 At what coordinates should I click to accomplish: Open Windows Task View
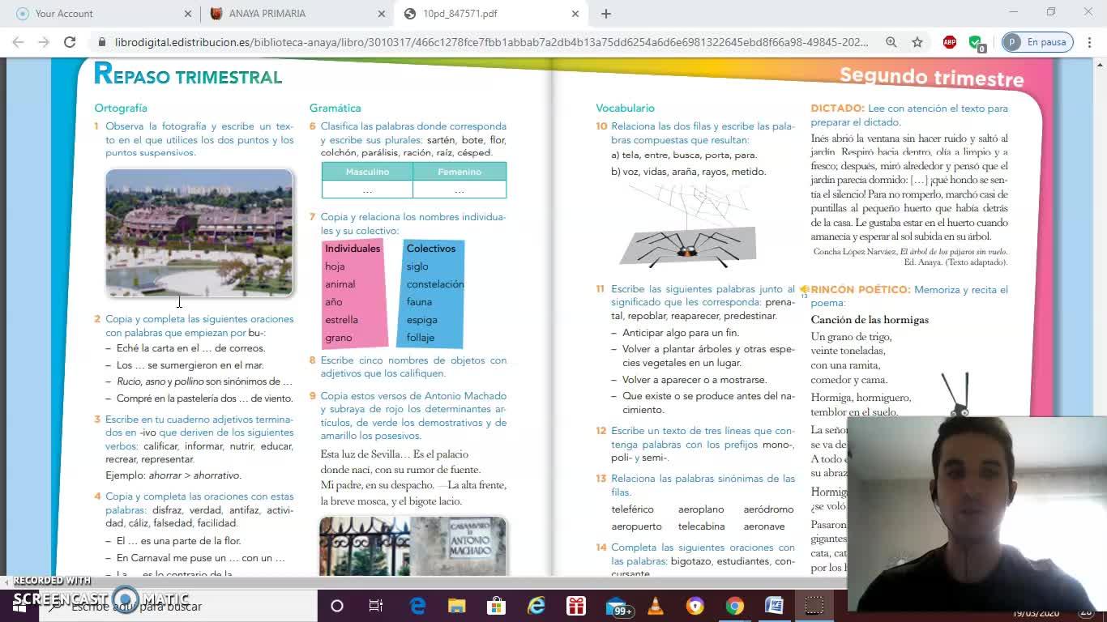click(376, 606)
